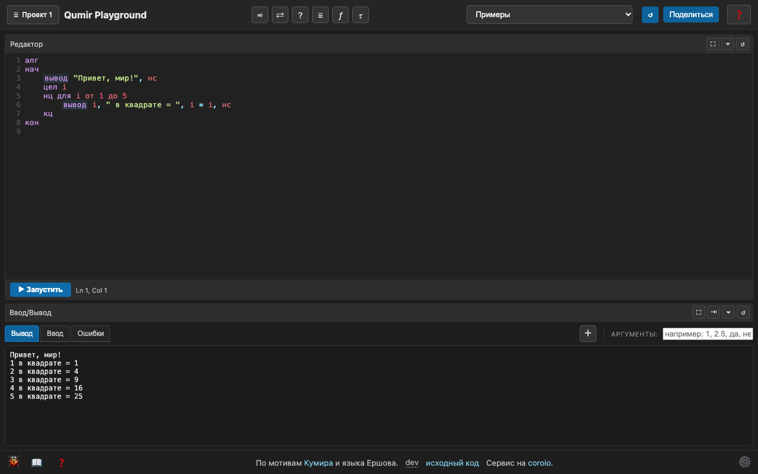758x474 pixels.
Task: Click the plus button next to Аргументы
Action: [x=587, y=334]
